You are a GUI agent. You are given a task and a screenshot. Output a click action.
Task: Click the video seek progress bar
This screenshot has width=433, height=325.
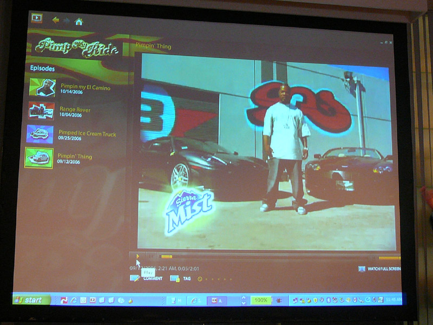[x=265, y=257]
